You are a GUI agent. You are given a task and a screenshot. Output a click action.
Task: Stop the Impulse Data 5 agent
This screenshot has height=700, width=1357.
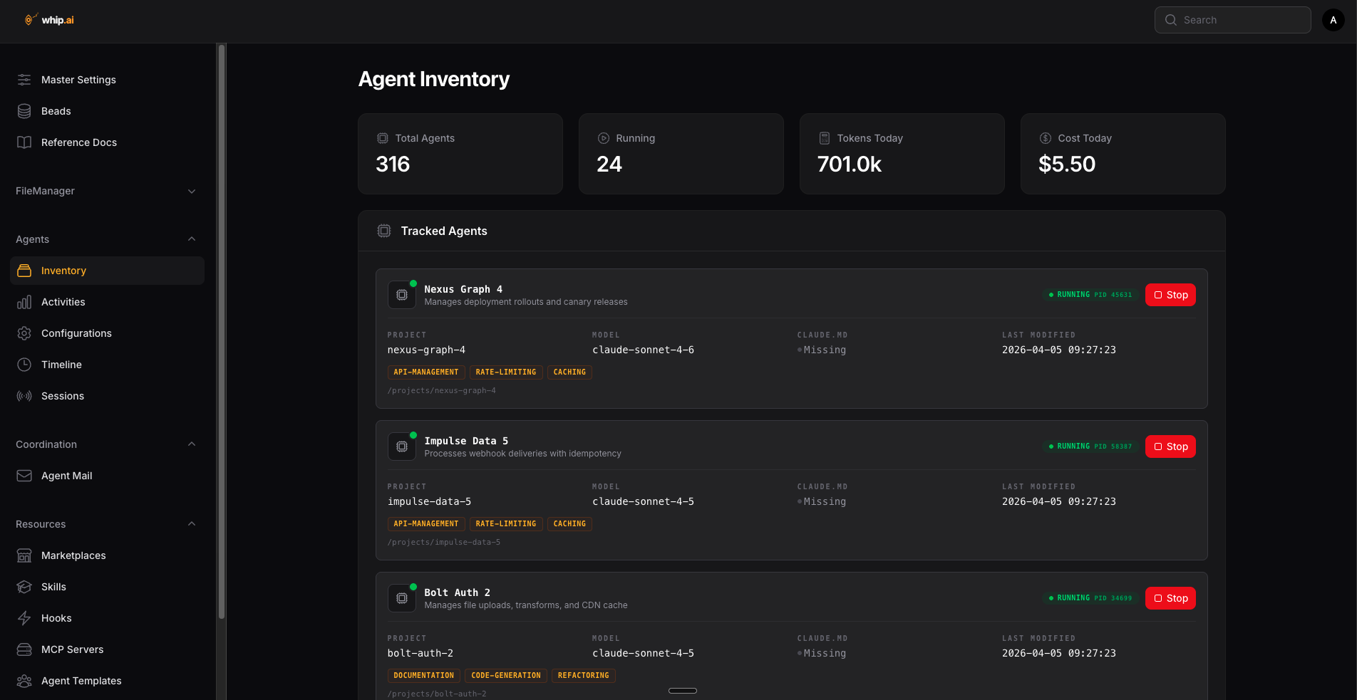(x=1170, y=446)
